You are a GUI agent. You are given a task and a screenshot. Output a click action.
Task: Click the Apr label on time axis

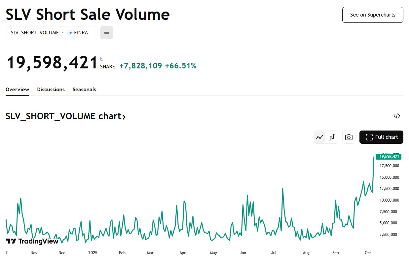click(x=182, y=253)
